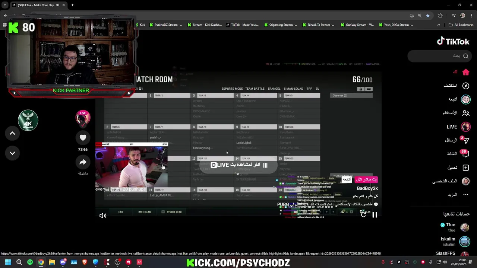This screenshot has width=477, height=268.
Task: Open the Chrome profile avatar
Action: [462, 16]
